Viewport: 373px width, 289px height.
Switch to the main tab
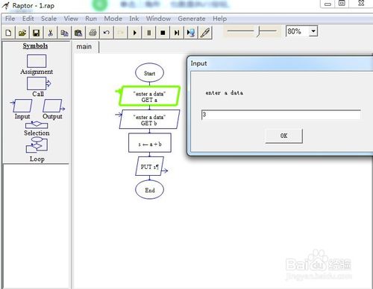pos(84,47)
